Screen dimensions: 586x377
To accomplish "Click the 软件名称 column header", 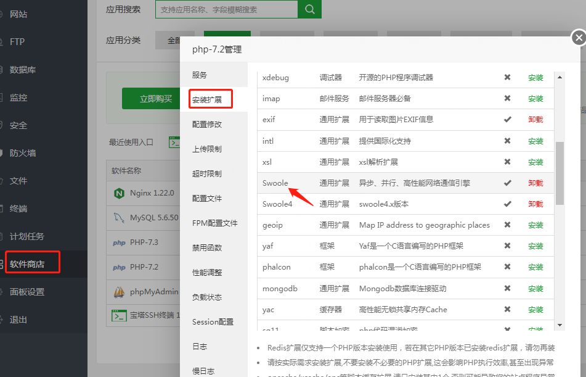I will [126, 171].
